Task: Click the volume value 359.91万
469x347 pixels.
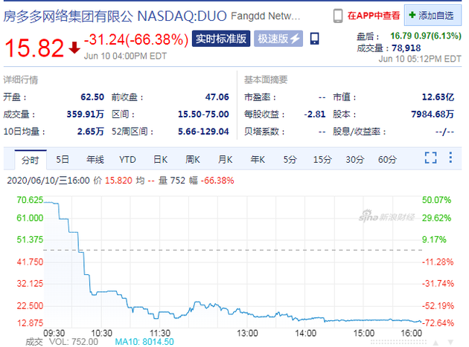Action: pyautogui.click(x=86, y=114)
